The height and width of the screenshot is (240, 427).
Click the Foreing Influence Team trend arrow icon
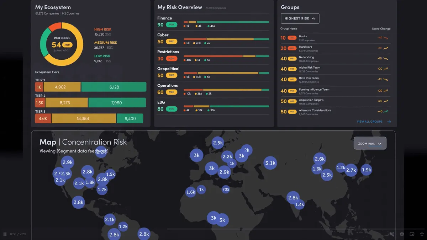tap(386, 91)
